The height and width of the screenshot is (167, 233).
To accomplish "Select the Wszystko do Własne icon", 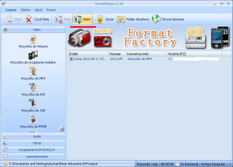I will coord(33,39).
